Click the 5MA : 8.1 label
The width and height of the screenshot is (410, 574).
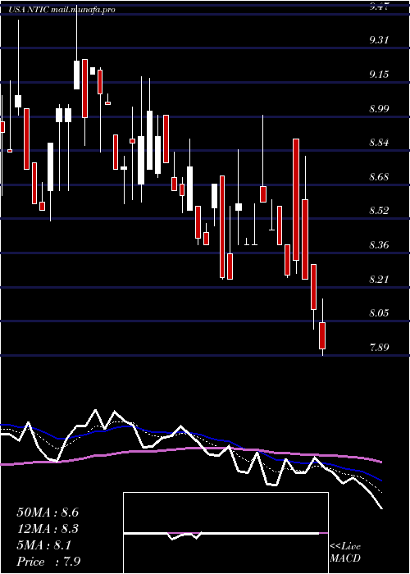[x=43, y=545]
